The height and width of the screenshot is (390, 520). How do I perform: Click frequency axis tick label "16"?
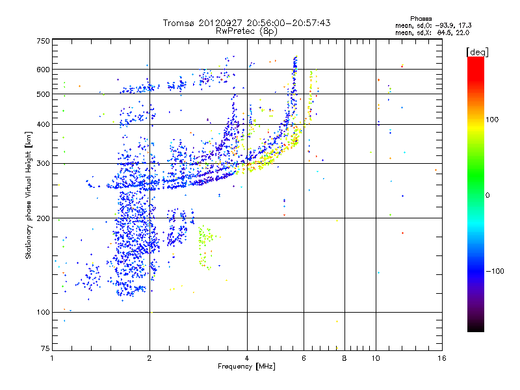(442, 358)
